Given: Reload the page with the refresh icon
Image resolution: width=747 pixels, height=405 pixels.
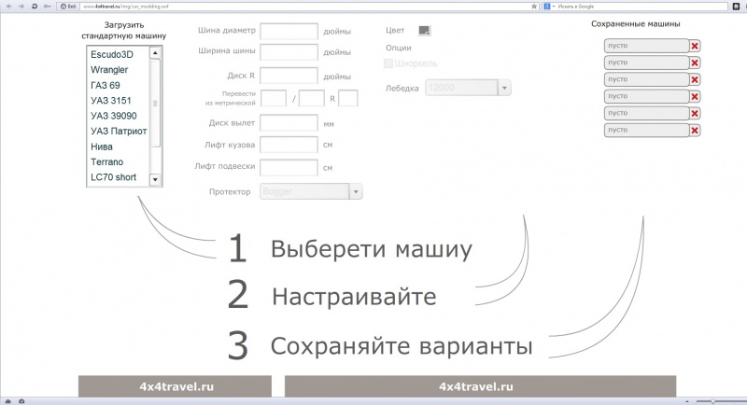Looking at the screenshot, I should 35,6.
